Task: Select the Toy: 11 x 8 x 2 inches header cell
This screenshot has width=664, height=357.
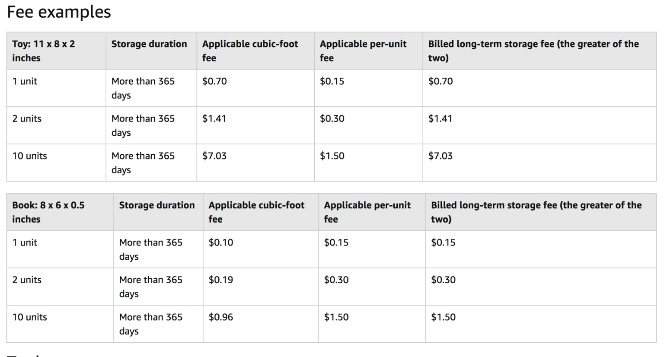Action: coord(48,51)
